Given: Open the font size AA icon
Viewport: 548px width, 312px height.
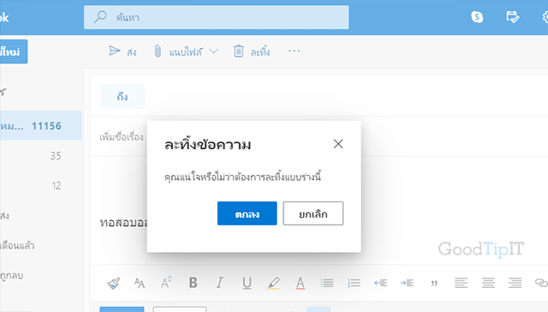Looking at the screenshot, I should point(140,283).
